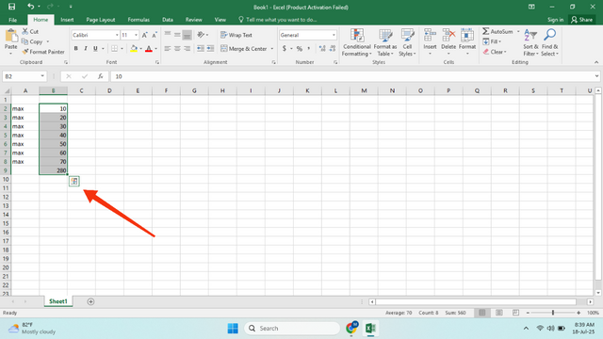Viewport: 603px width, 339px height.
Task: Open the Clear dropdown
Action: (x=495, y=52)
